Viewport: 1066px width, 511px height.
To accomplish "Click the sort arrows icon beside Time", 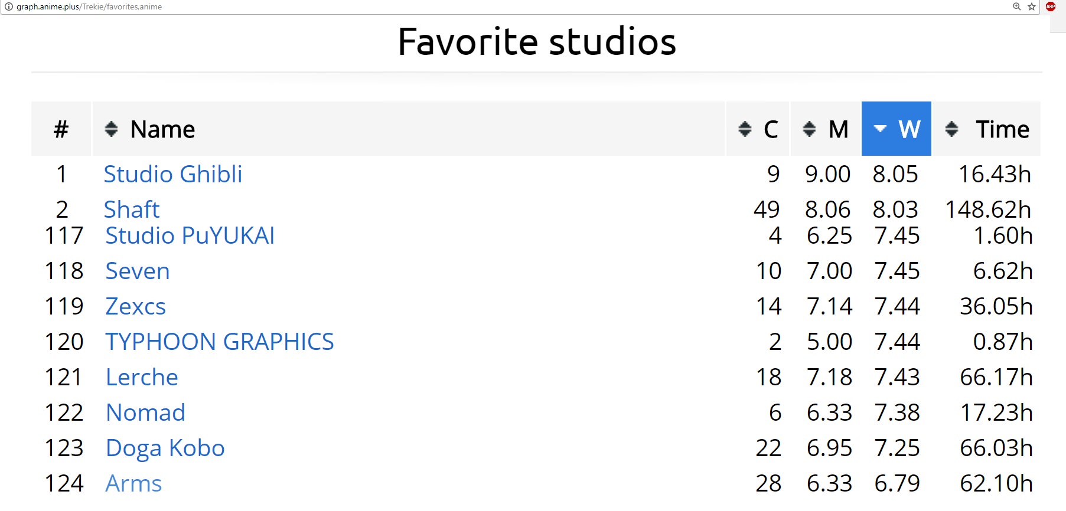I will [951, 129].
